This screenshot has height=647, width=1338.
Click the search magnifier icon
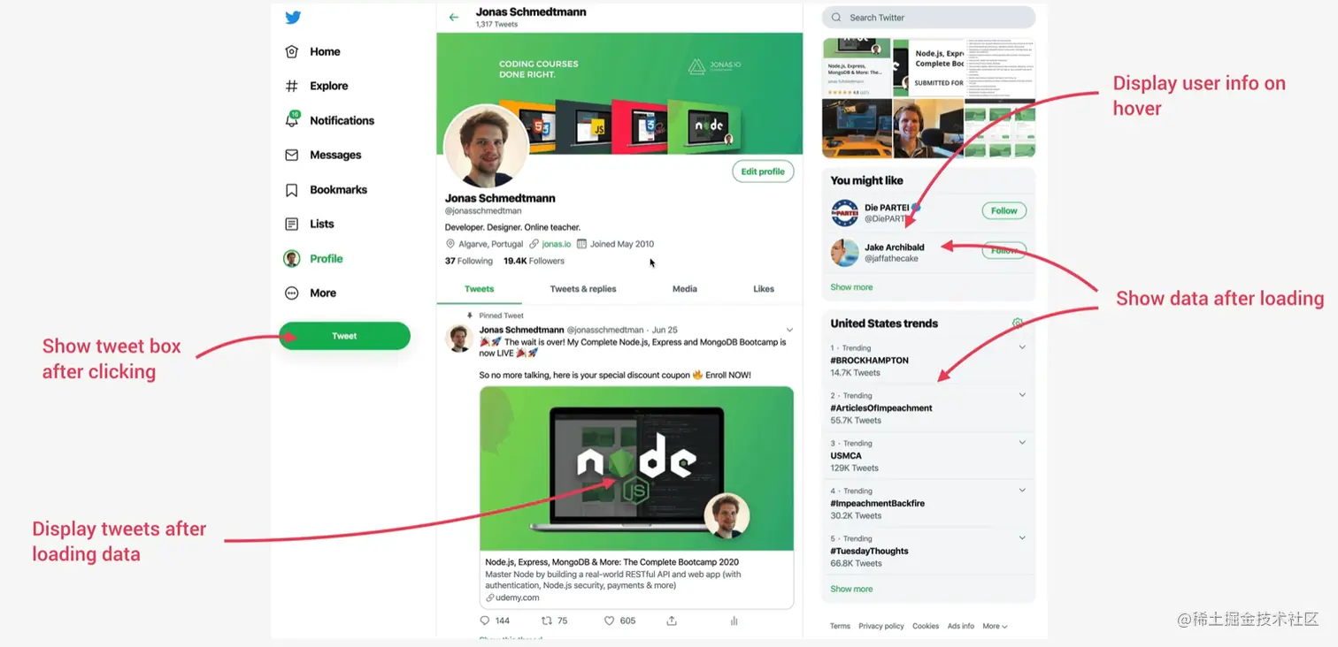click(x=836, y=18)
